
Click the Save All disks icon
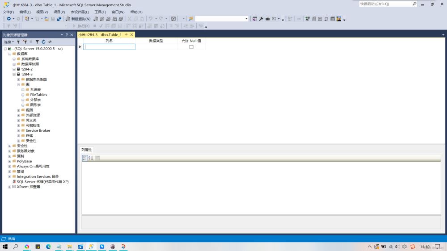[59, 19]
